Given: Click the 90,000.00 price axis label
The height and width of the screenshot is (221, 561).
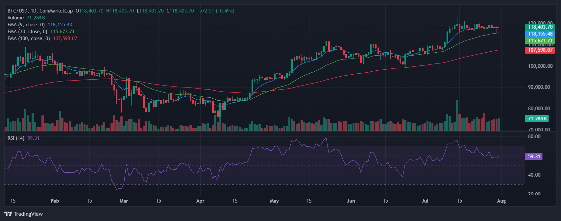Looking at the screenshot, I should point(539,87).
